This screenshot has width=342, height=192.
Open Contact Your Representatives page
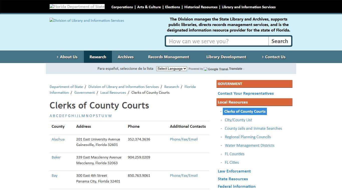pos(246,93)
